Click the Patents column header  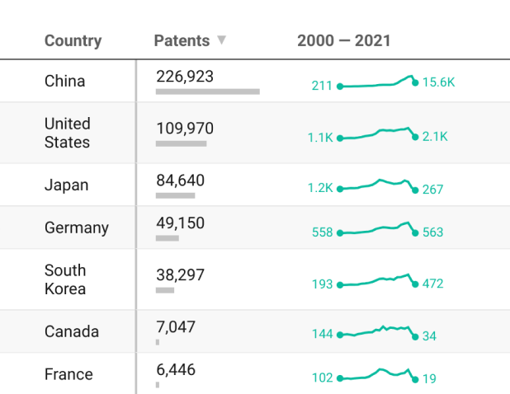click(182, 40)
